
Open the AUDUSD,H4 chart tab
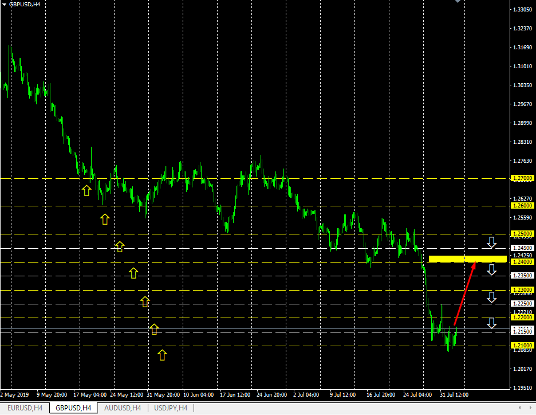point(123,408)
